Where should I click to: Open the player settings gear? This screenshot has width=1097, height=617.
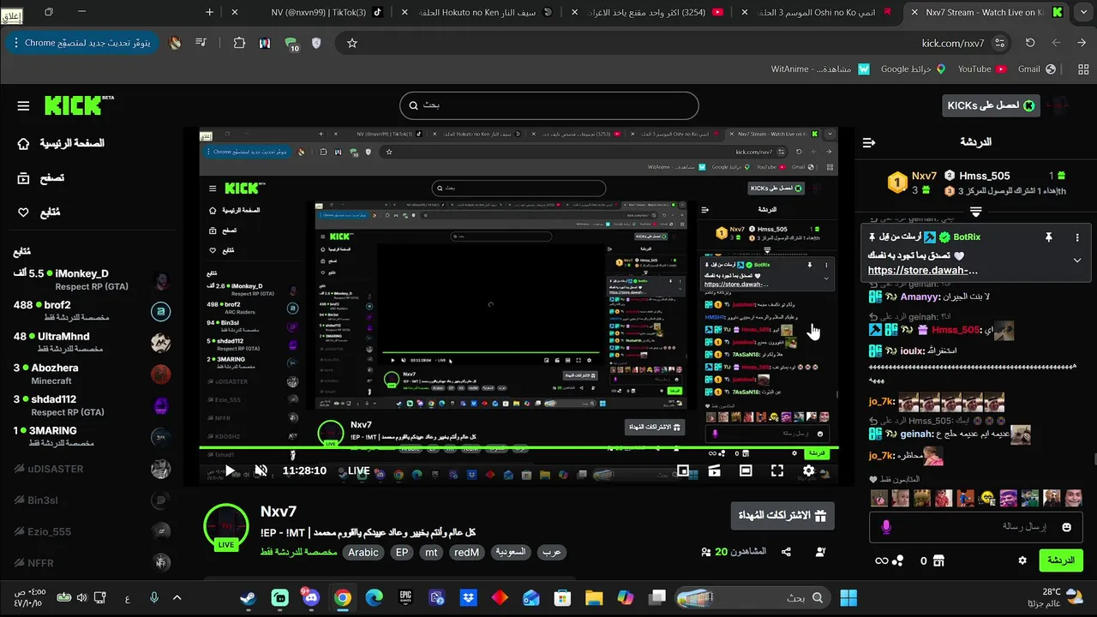click(x=808, y=470)
